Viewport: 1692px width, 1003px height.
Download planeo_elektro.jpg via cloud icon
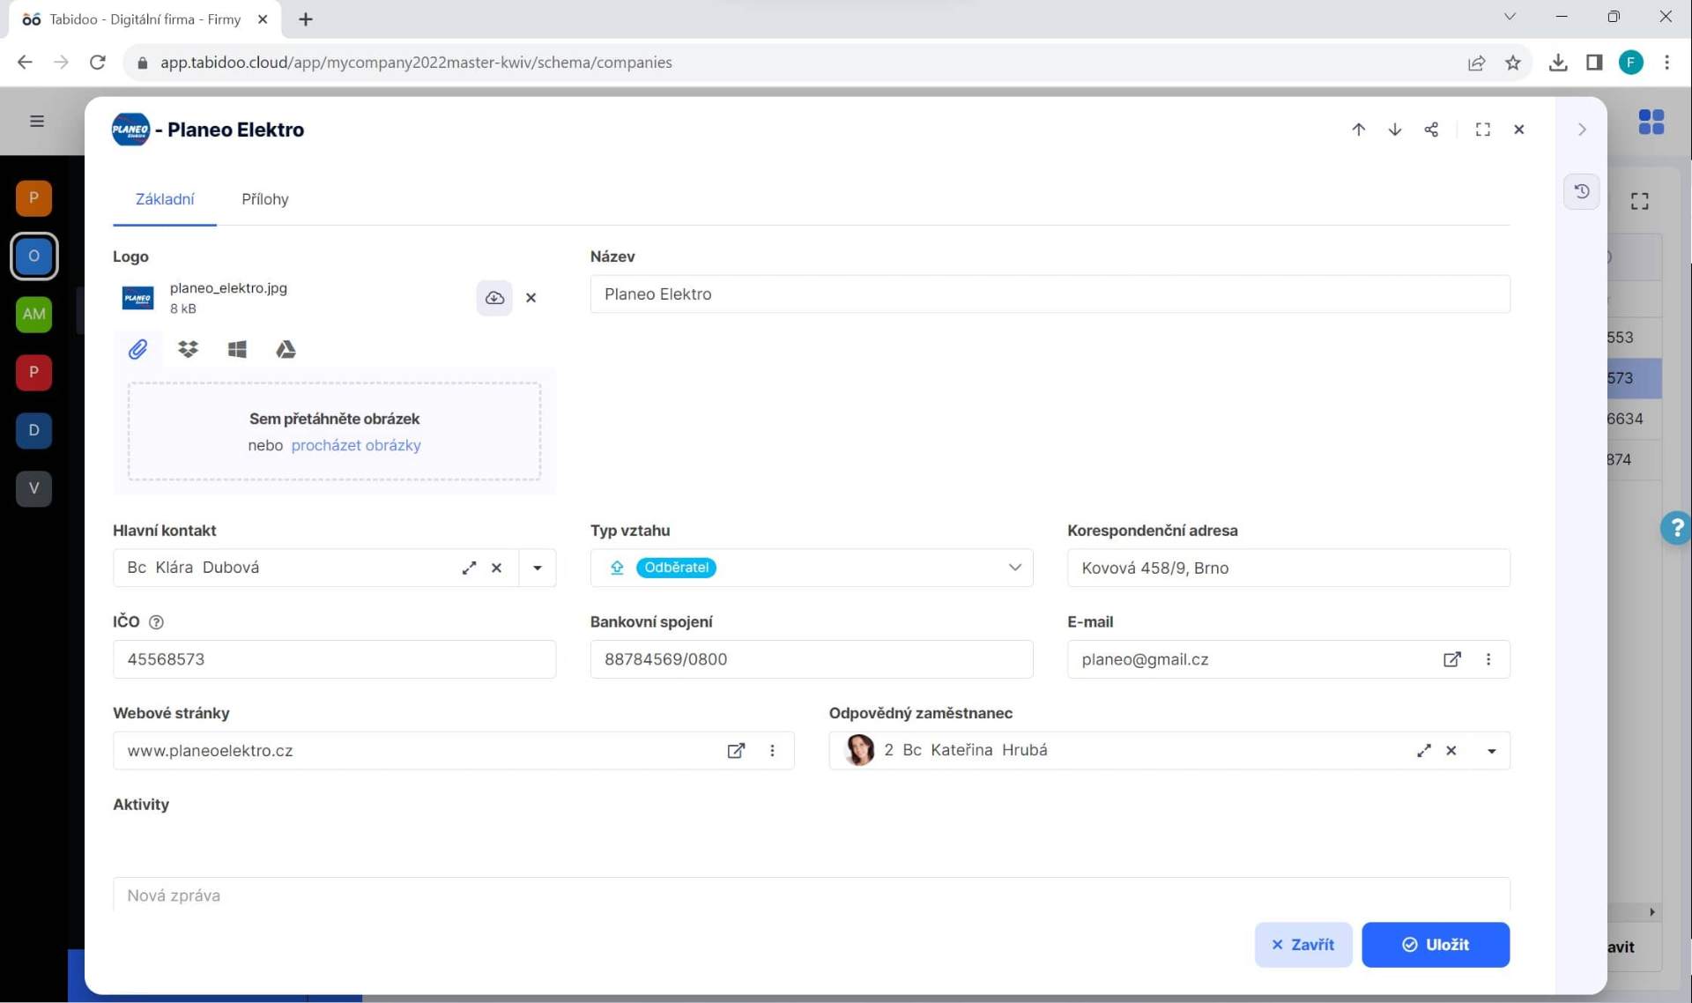(494, 298)
